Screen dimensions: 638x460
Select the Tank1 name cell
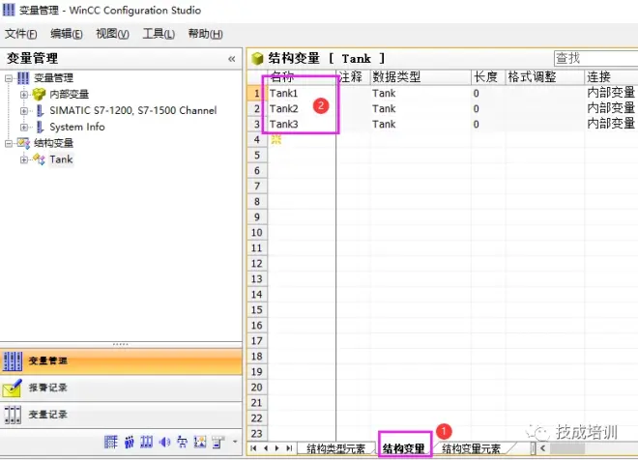[x=302, y=93]
